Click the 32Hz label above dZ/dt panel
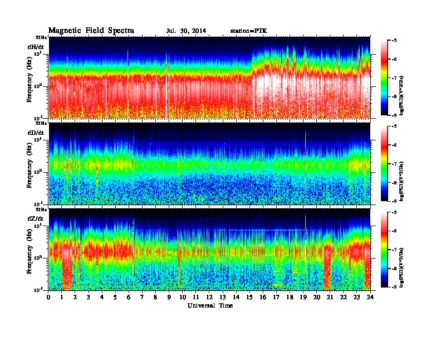The width and height of the screenshot is (441, 341). [x=41, y=210]
